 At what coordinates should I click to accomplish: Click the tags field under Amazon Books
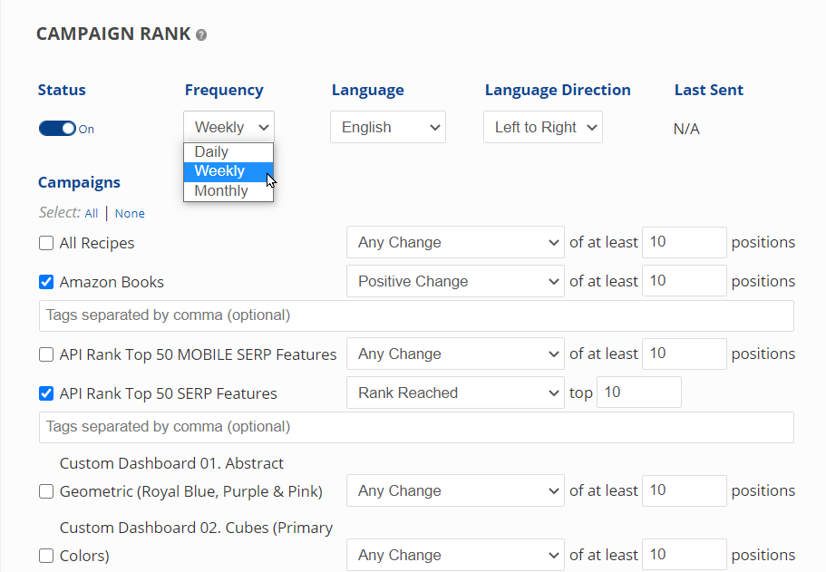click(416, 315)
